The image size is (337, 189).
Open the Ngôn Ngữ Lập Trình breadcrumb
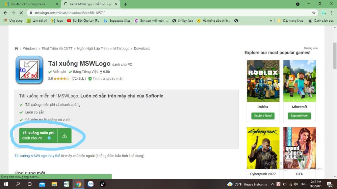point(93,49)
